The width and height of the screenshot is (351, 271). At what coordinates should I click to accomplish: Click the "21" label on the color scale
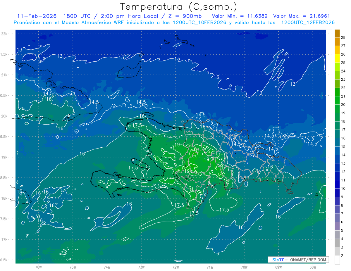coord(343,96)
